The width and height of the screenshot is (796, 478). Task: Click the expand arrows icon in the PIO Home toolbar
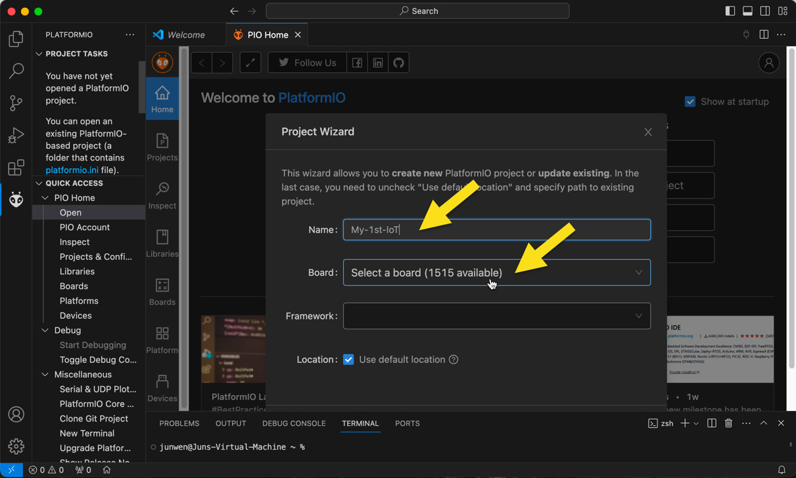pos(250,62)
